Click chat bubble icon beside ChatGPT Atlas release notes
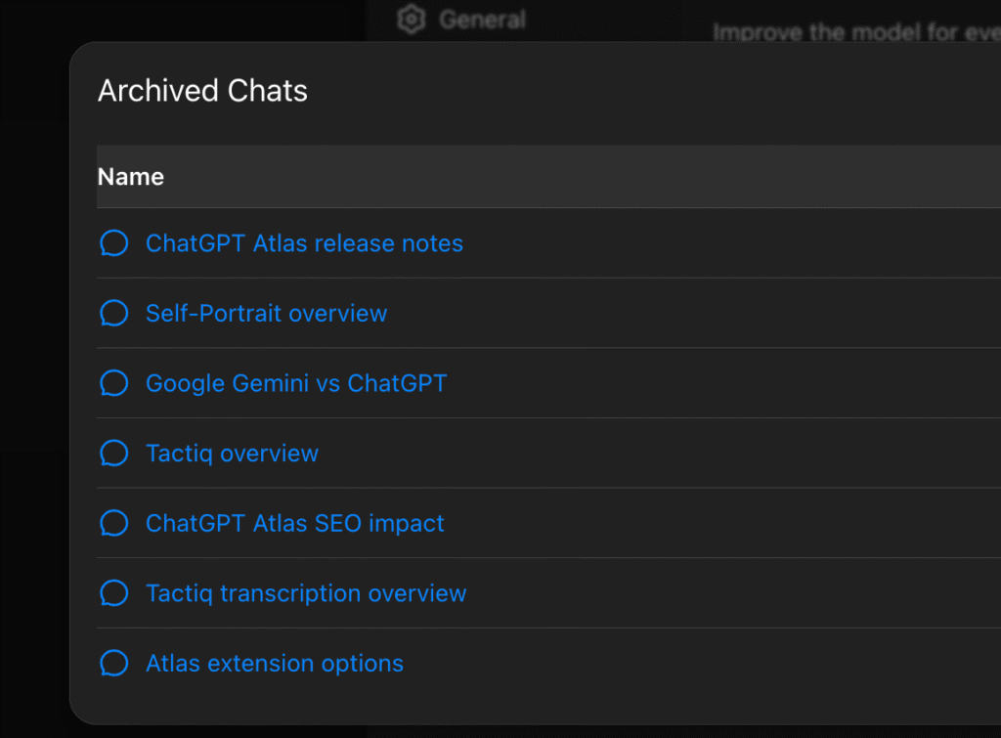The height and width of the screenshot is (738, 1001). (x=114, y=243)
